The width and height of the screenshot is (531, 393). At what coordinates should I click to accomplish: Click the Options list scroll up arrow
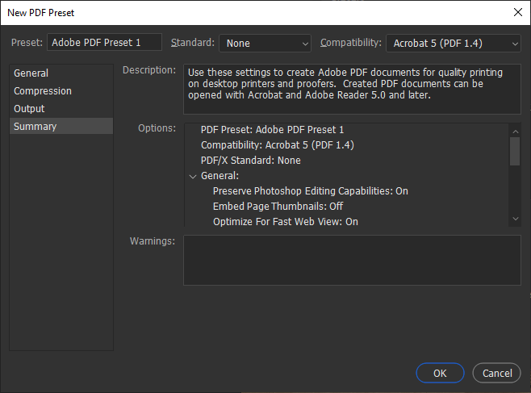click(x=515, y=129)
